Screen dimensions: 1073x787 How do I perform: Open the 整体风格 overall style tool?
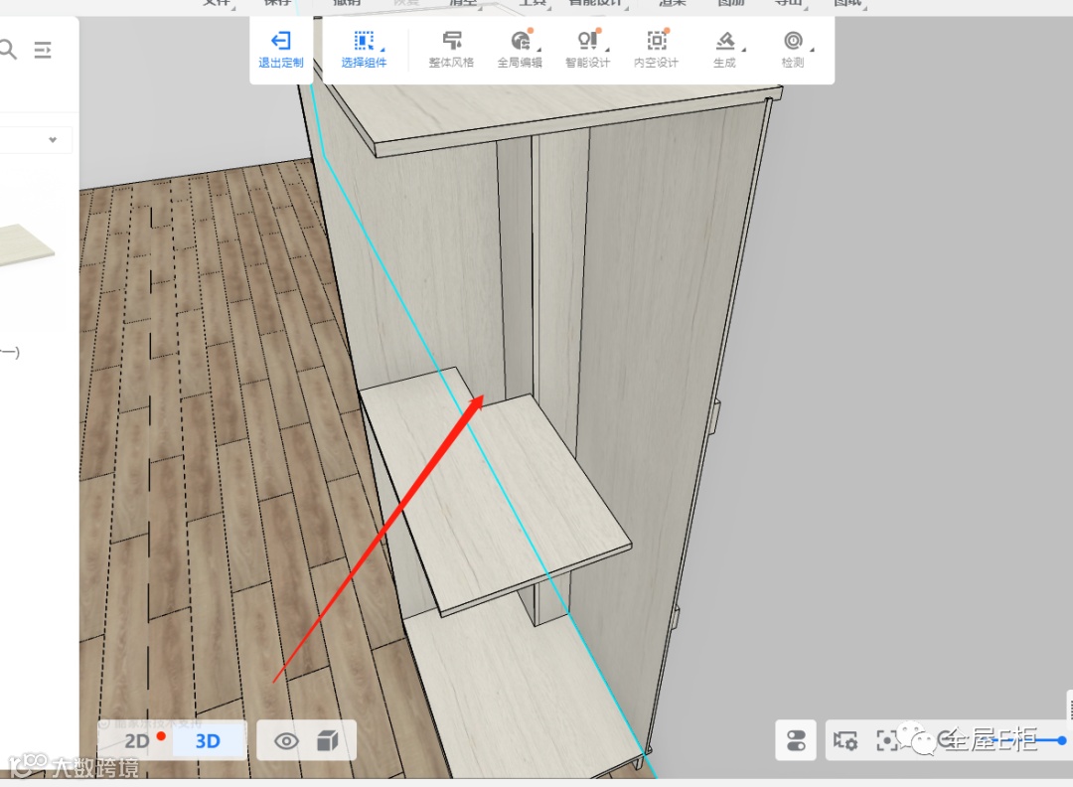451,50
